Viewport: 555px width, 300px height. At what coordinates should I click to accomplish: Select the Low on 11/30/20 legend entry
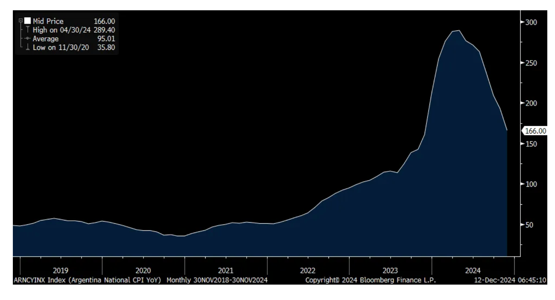(x=74, y=47)
